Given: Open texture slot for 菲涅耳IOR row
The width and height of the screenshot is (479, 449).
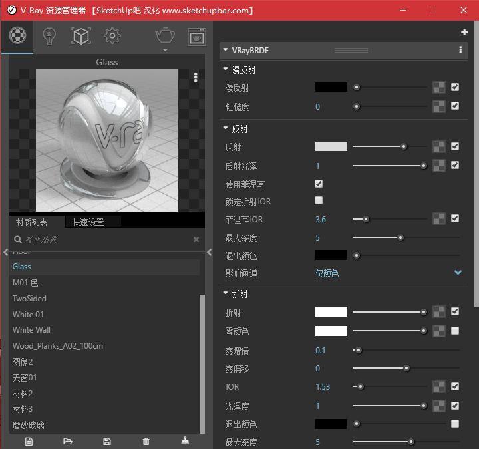Looking at the screenshot, I should coord(439,219).
